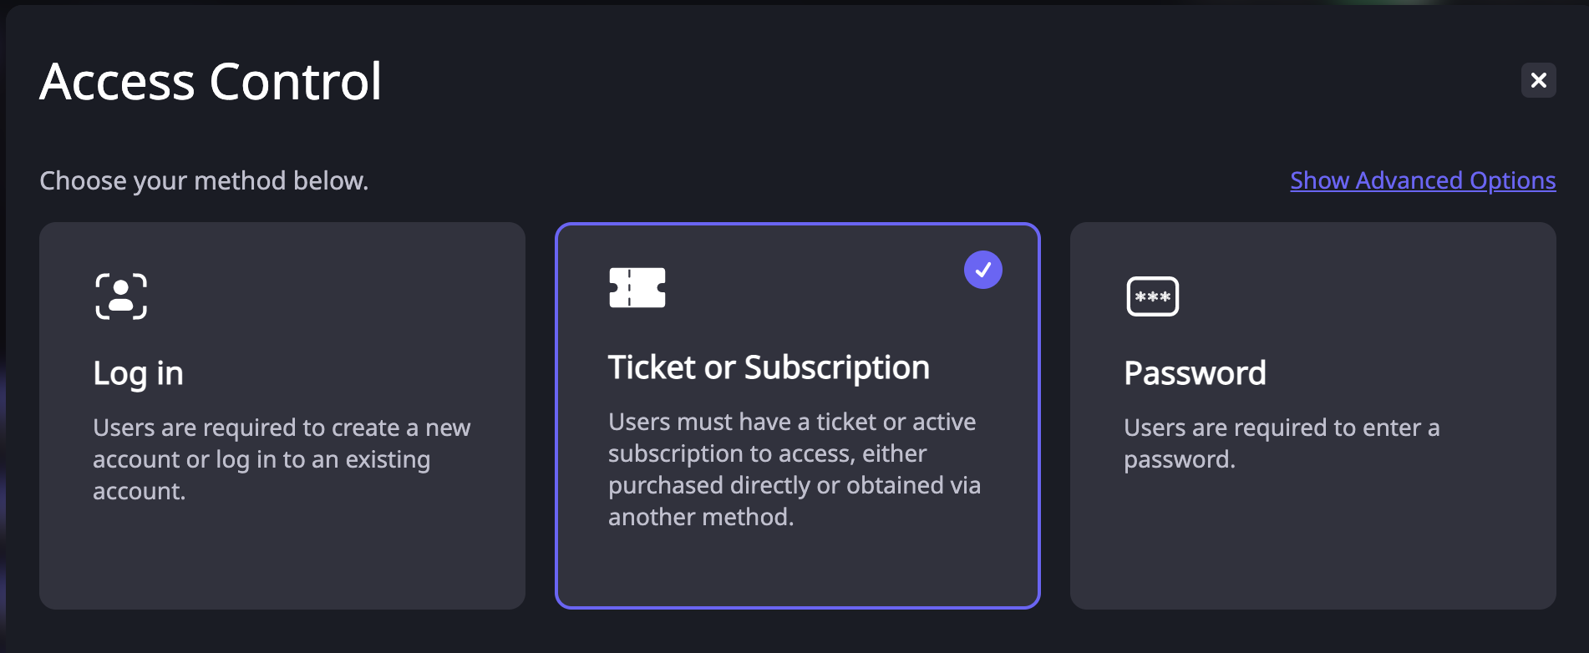1589x653 pixels.
Task: Click the Password description text
Action: (x=1282, y=443)
